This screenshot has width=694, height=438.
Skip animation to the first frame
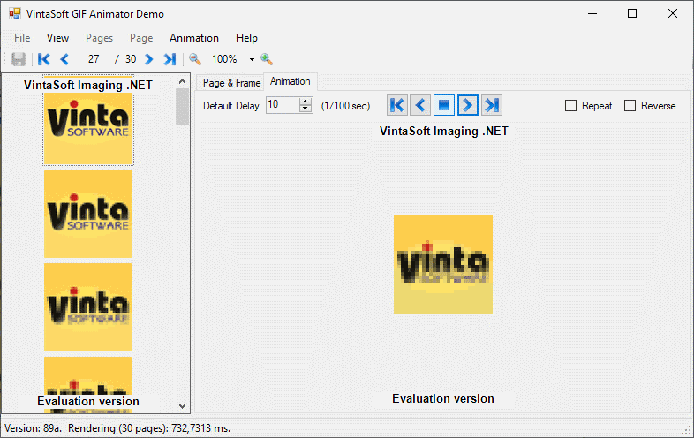pos(396,106)
